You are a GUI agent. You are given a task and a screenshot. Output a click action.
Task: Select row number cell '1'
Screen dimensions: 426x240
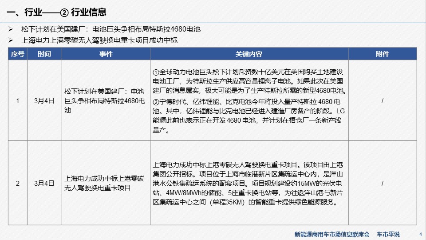pos(18,101)
